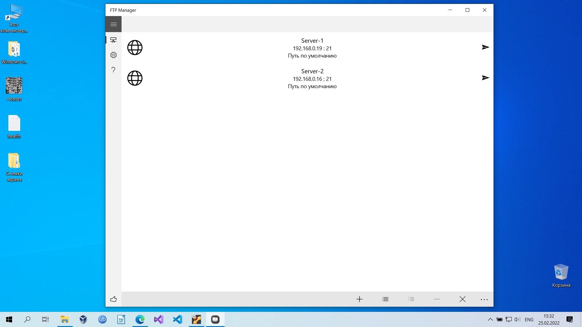582x327 pixels.
Task: Open the hamburger menu panel
Action: click(x=114, y=24)
